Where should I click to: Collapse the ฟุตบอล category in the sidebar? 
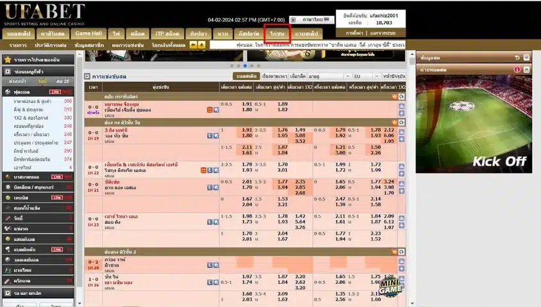click(x=38, y=92)
